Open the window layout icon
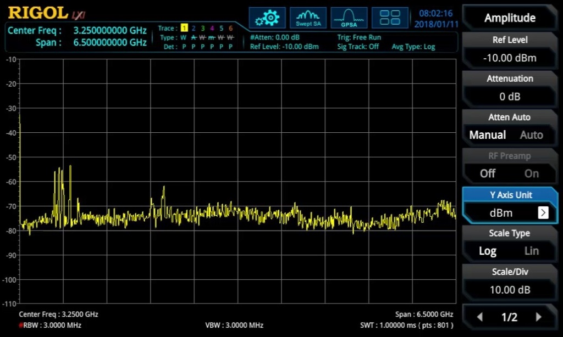Viewport: 563px width, 337px height. click(x=390, y=17)
